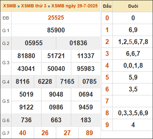The height and width of the screenshot is (139, 153).
Task: Select G.7 number 40
Action: click(23, 133)
